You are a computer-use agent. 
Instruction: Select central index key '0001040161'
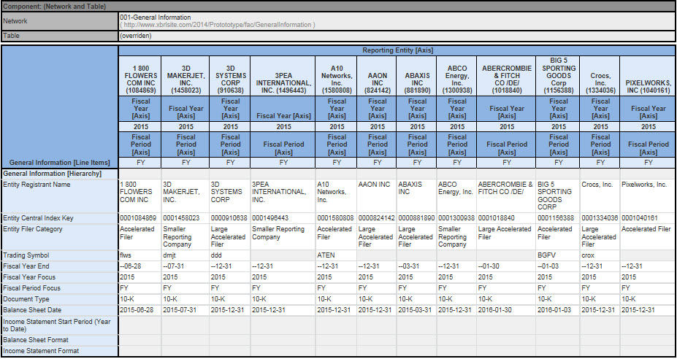(640, 218)
